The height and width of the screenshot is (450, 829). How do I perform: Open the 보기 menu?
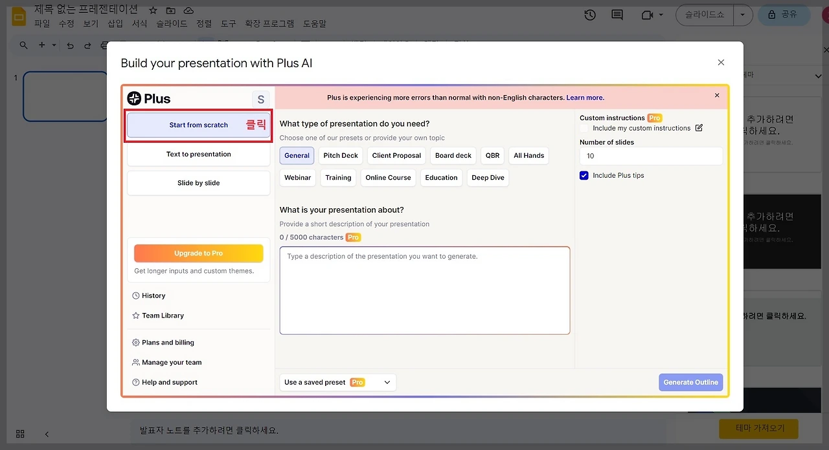pos(91,23)
